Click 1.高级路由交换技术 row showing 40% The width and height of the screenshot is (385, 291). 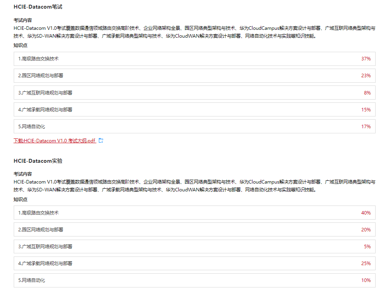(194, 213)
